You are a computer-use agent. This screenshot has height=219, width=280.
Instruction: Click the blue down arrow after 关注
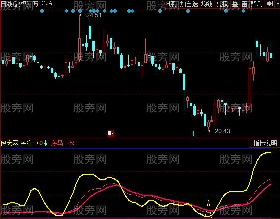(x=46, y=143)
